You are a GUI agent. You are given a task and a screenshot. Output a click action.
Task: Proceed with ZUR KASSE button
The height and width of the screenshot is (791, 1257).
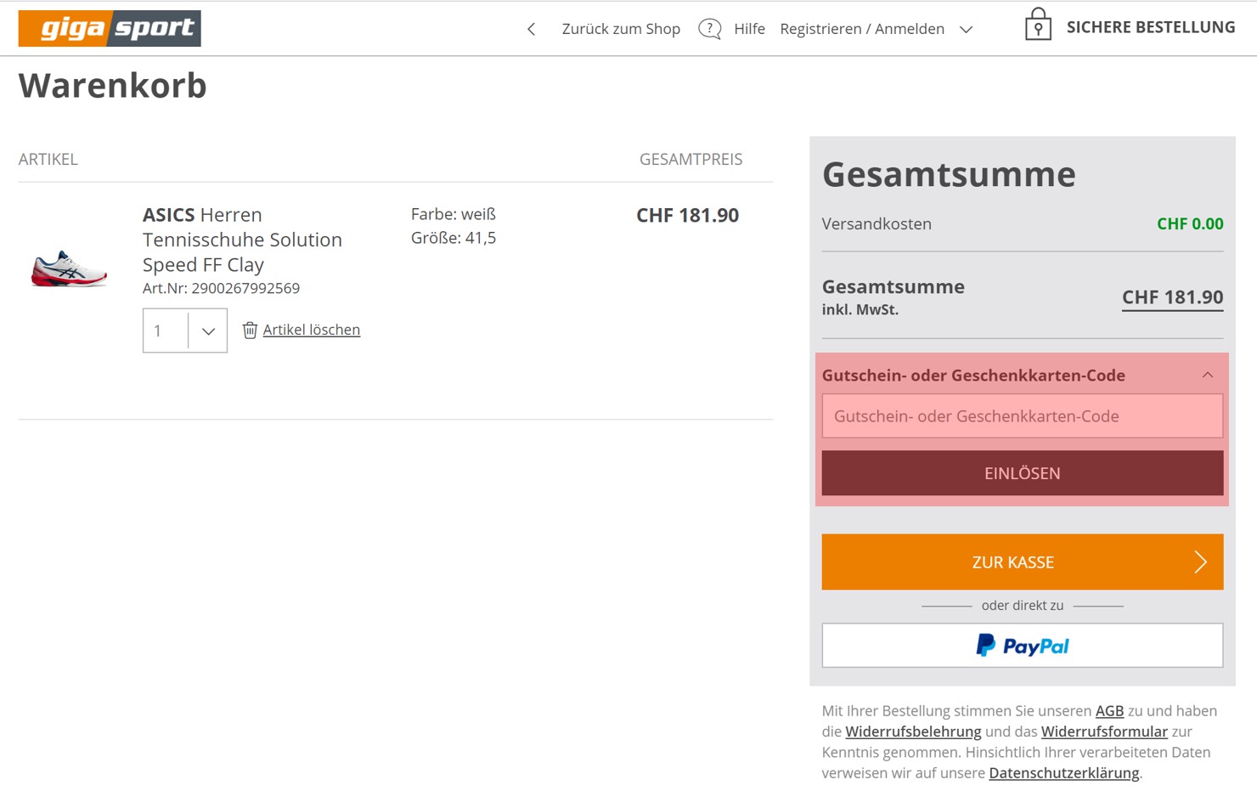tap(1023, 562)
